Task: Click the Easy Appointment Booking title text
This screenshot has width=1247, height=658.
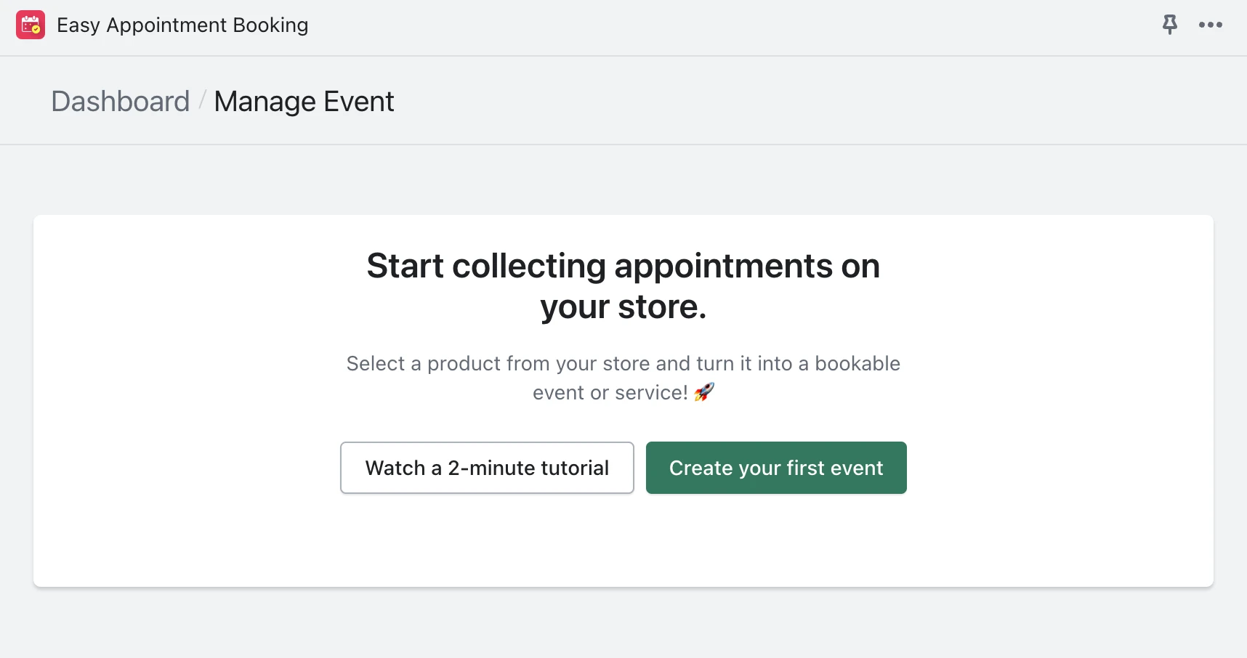Action: point(182,25)
